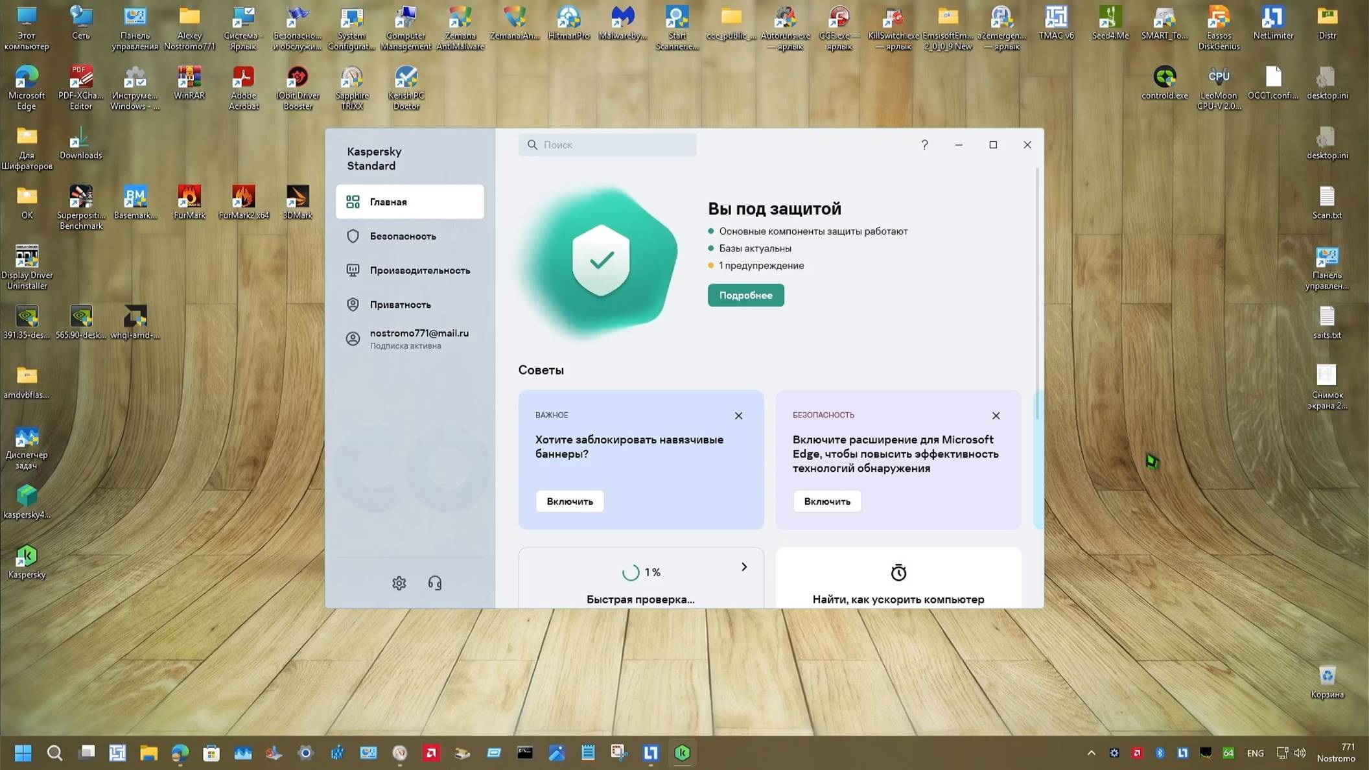Open Kaspersky settings gear icon
This screenshot has height=770, width=1369.
[399, 583]
